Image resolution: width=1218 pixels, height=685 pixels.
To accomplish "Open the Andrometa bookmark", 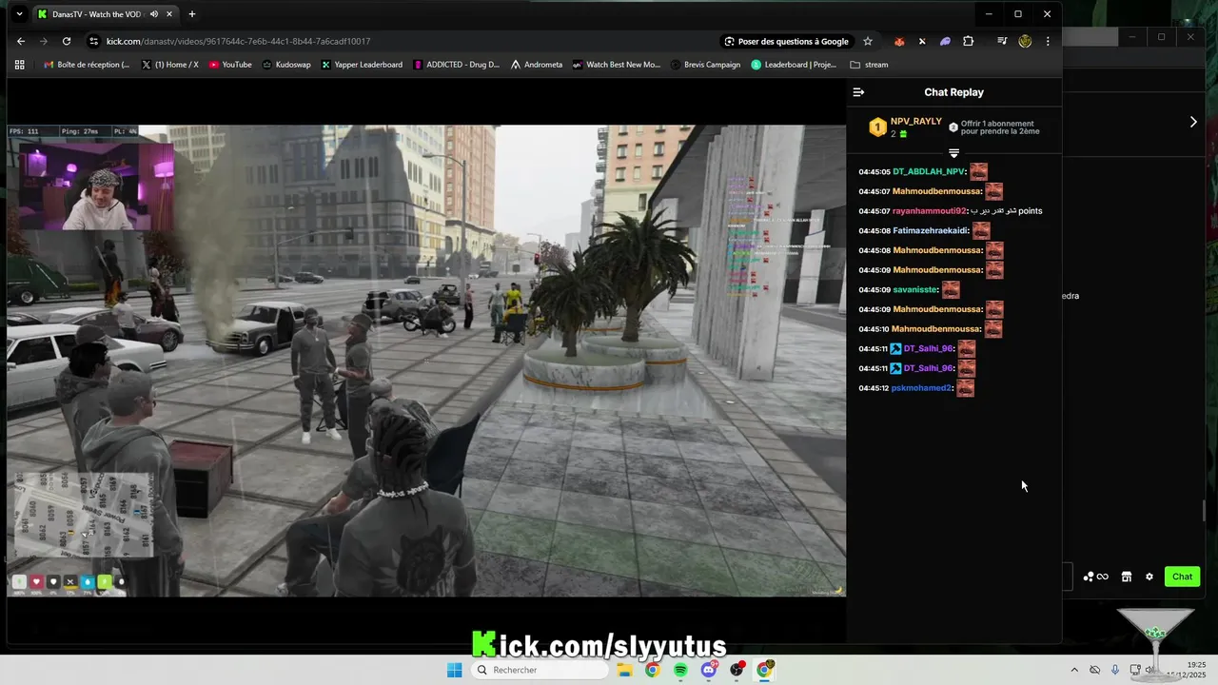I will (537, 65).
